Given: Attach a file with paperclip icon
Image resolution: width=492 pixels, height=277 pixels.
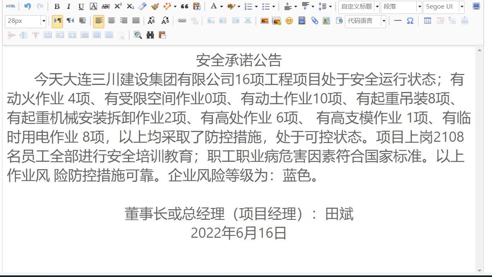Looking at the screenshot, I should (314, 20).
